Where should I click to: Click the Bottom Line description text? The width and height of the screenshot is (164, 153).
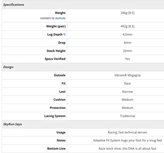128,149
